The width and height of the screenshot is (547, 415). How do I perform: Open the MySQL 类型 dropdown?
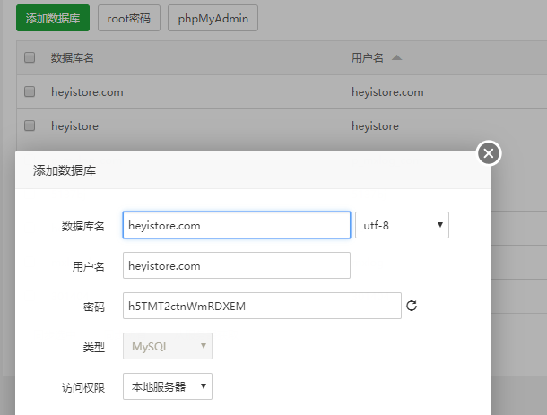pos(168,346)
